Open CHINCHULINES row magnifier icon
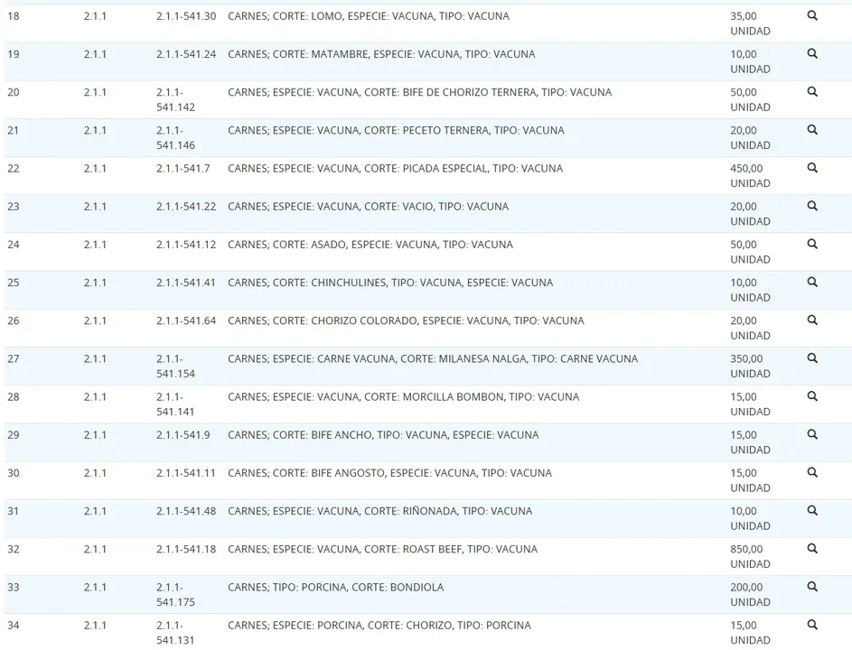This screenshot has height=650, width=852. pyautogui.click(x=812, y=282)
